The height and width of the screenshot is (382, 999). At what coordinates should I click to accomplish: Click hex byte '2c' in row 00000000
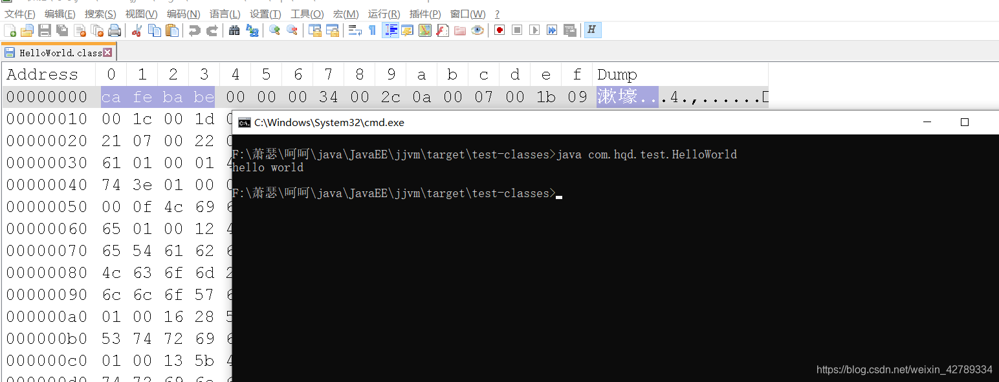pos(391,97)
